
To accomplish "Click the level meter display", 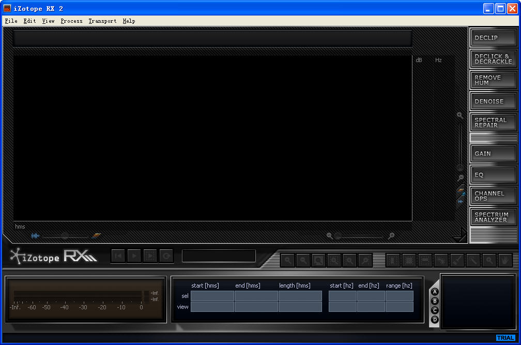I will coord(86,300).
